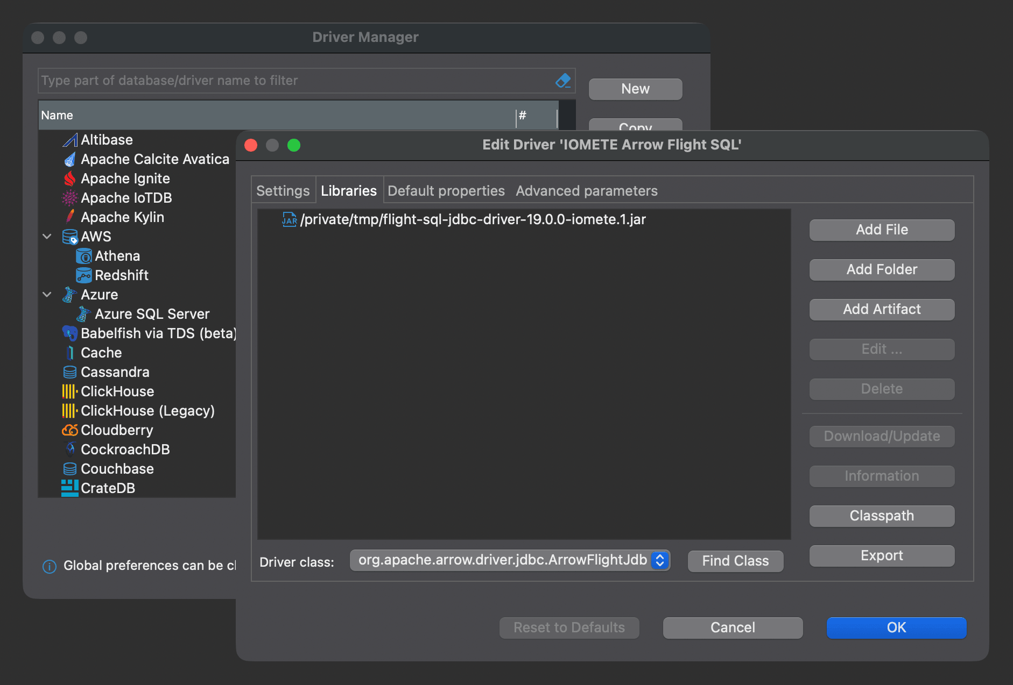Viewport: 1013px width, 685px height.
Task: Click the Apache Kylin icon
Action: tap(70, 217)
